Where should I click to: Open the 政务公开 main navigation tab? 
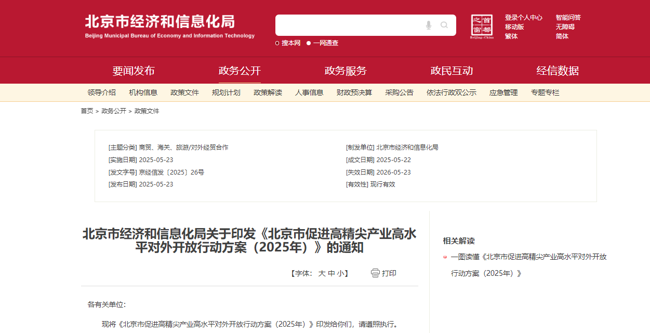[240, 71]
